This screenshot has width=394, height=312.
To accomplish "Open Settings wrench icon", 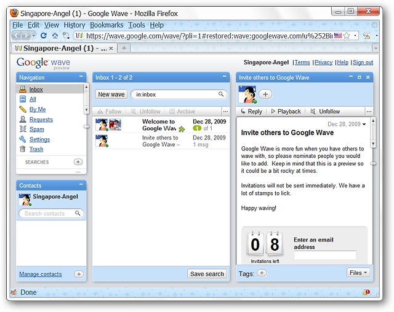I will click(23, 139).
